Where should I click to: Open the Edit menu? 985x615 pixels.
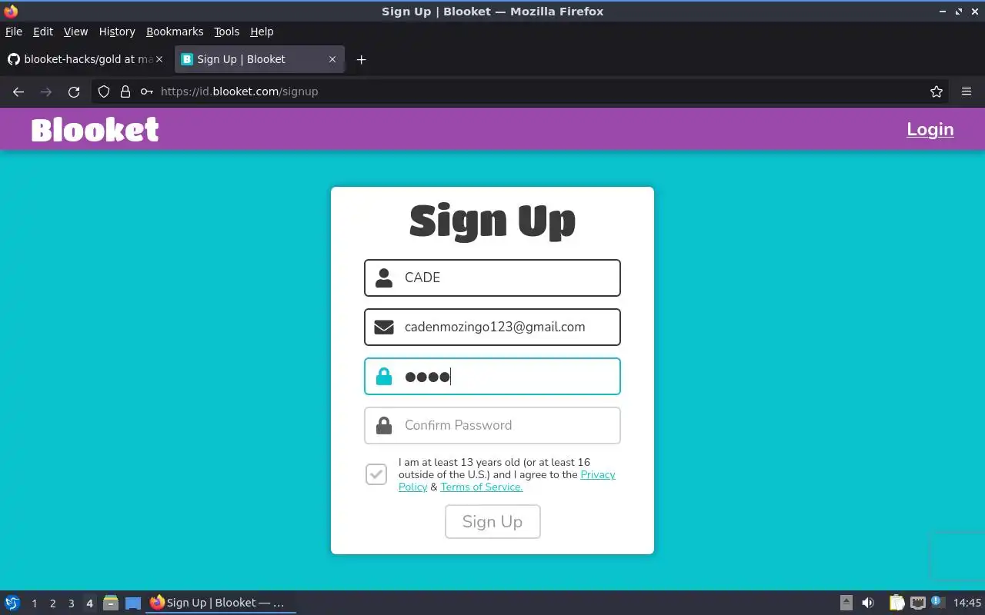tap(43, 32)
